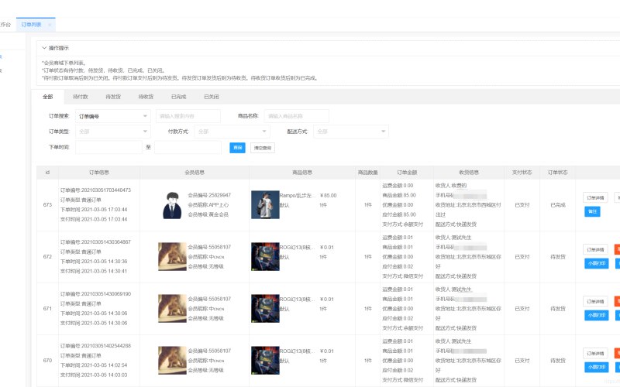Click 小票打印 for order 671
Viewport: 620px width, 387px height.
(596, 316)
